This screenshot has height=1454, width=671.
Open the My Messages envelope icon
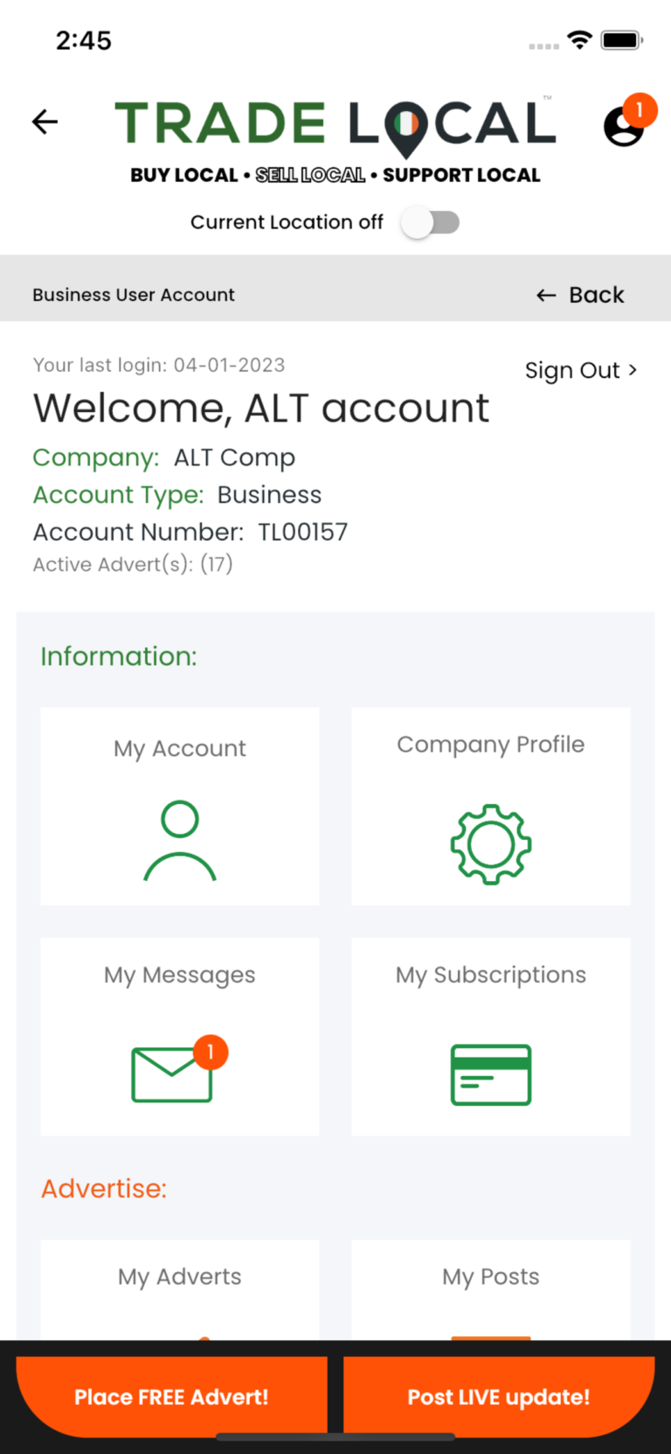click(172, 1074)
